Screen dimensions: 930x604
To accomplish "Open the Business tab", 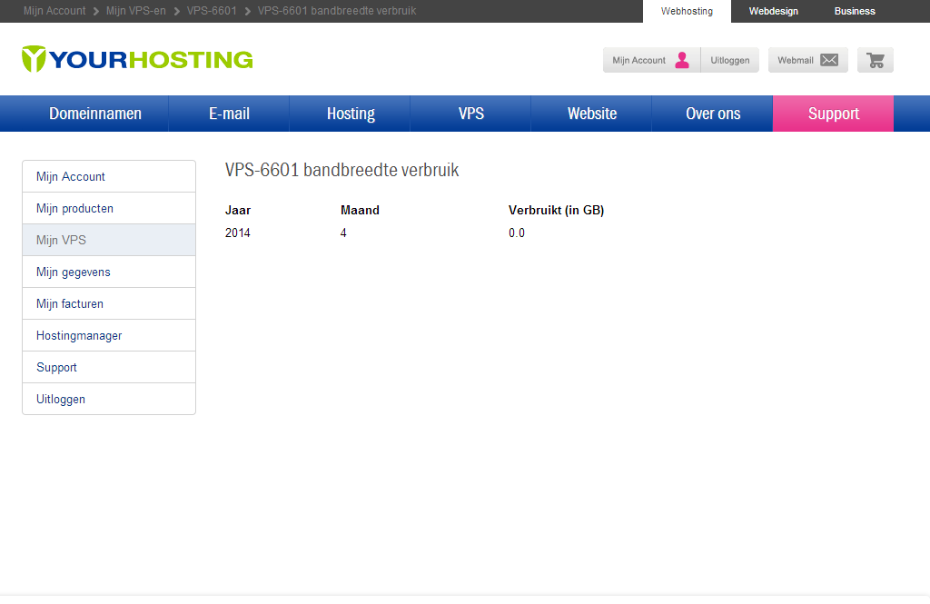I will (x=855, y=11).
